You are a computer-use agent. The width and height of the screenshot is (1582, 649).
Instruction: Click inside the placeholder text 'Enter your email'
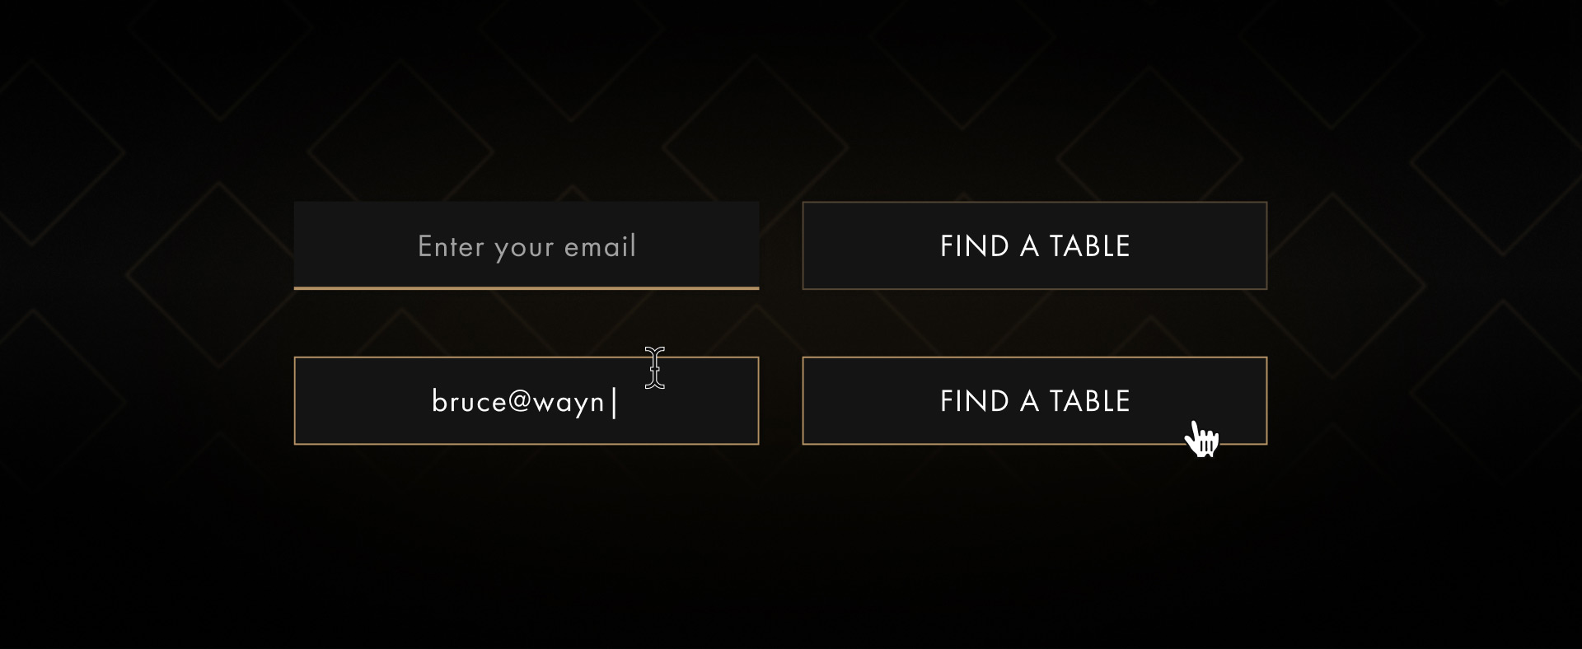pyautogui.click(x=527, y=245)
